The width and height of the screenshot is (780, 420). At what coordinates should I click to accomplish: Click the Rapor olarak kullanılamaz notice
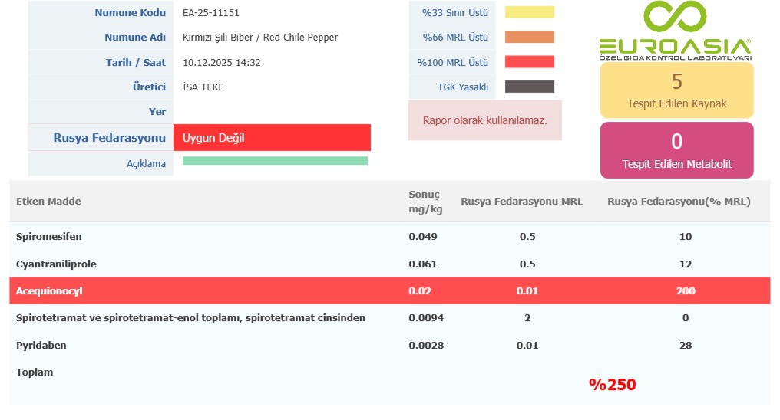[x=484, y=120]
